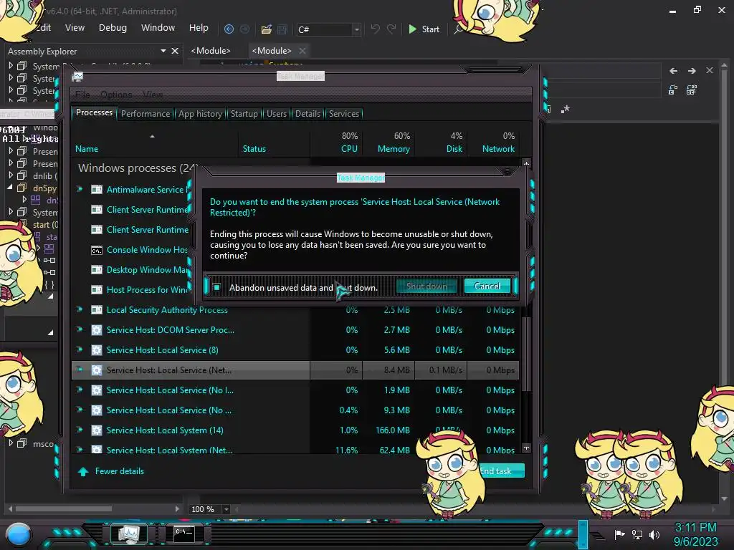The width and height of the screenshot is (734, 550).
Task: Collapse the dnSpy node in Assembly Explorer
Action: coord(10,187)
